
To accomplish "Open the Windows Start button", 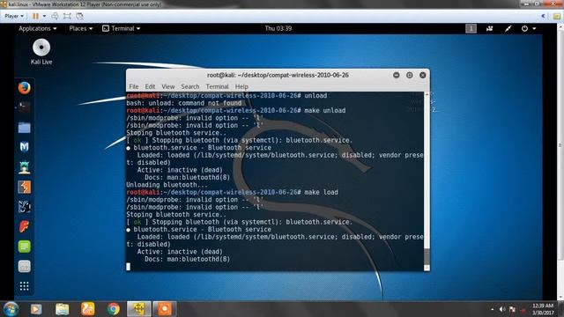I will (x=11, y=309).
